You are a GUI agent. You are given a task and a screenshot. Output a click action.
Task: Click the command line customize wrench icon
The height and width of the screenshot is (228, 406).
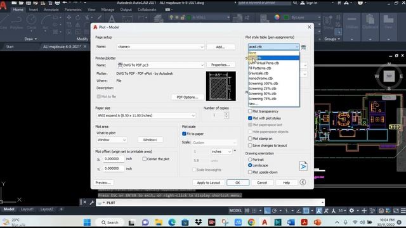(91, 203)
